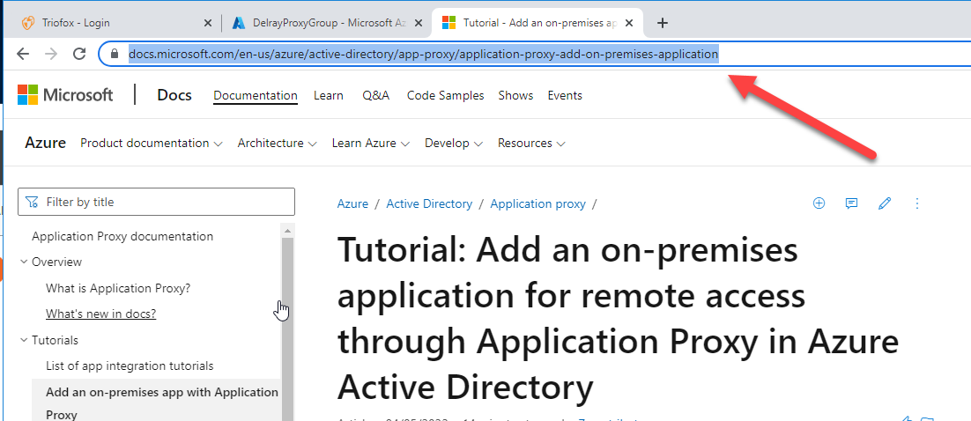Click the URL in the address bar
Viewport: 971px width, 421px height.
point(424,54)
